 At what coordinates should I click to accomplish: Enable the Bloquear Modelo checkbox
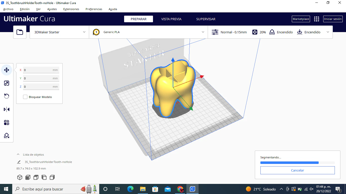tap(25, 97)
